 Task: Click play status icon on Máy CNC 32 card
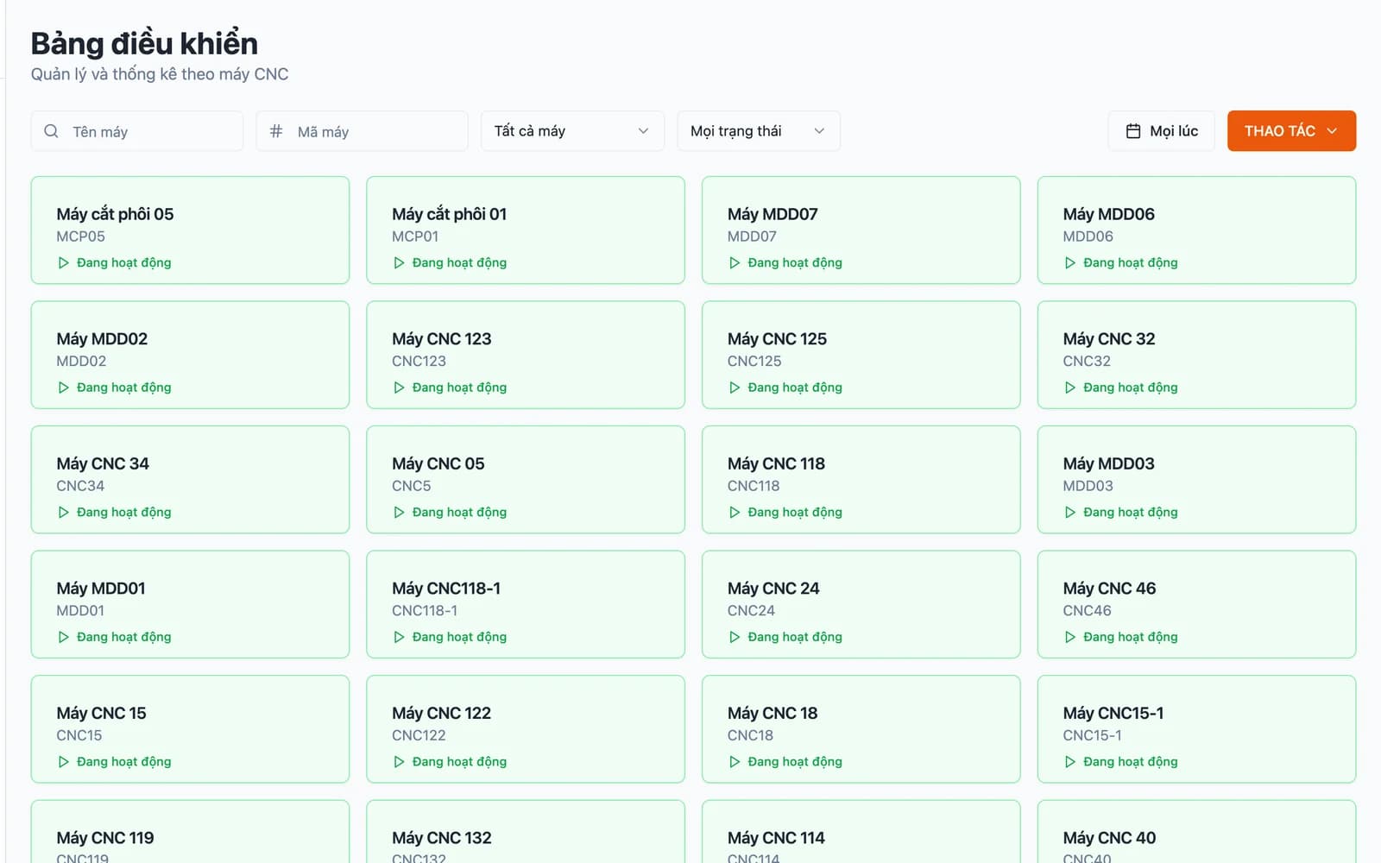pos(1070,387)
